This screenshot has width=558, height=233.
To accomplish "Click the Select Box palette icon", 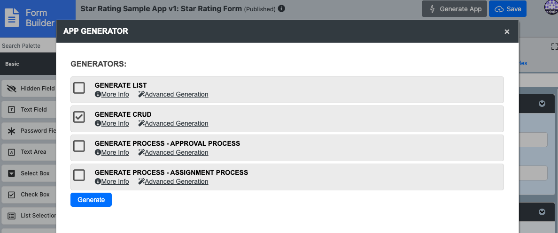I will [12, 173].
